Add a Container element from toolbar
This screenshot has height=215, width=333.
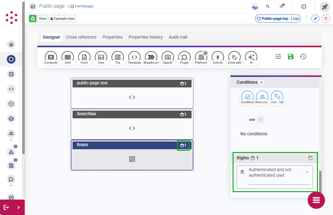pyautogui.click(x=51, y=58)
